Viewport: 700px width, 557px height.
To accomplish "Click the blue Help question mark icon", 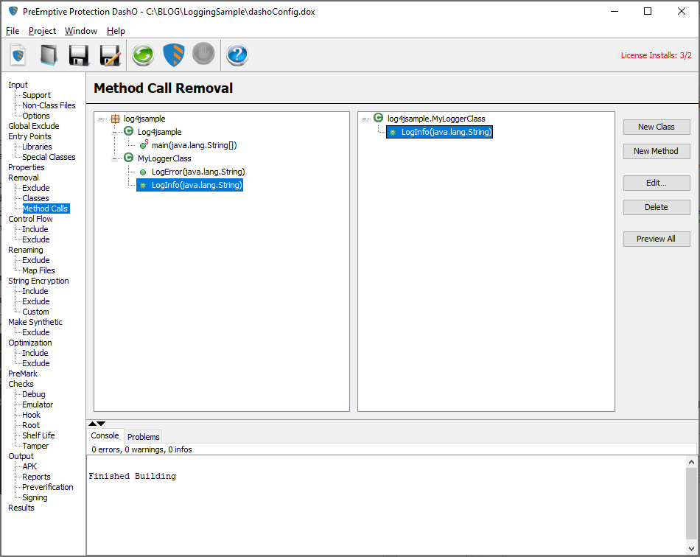I will click(237, 55).
